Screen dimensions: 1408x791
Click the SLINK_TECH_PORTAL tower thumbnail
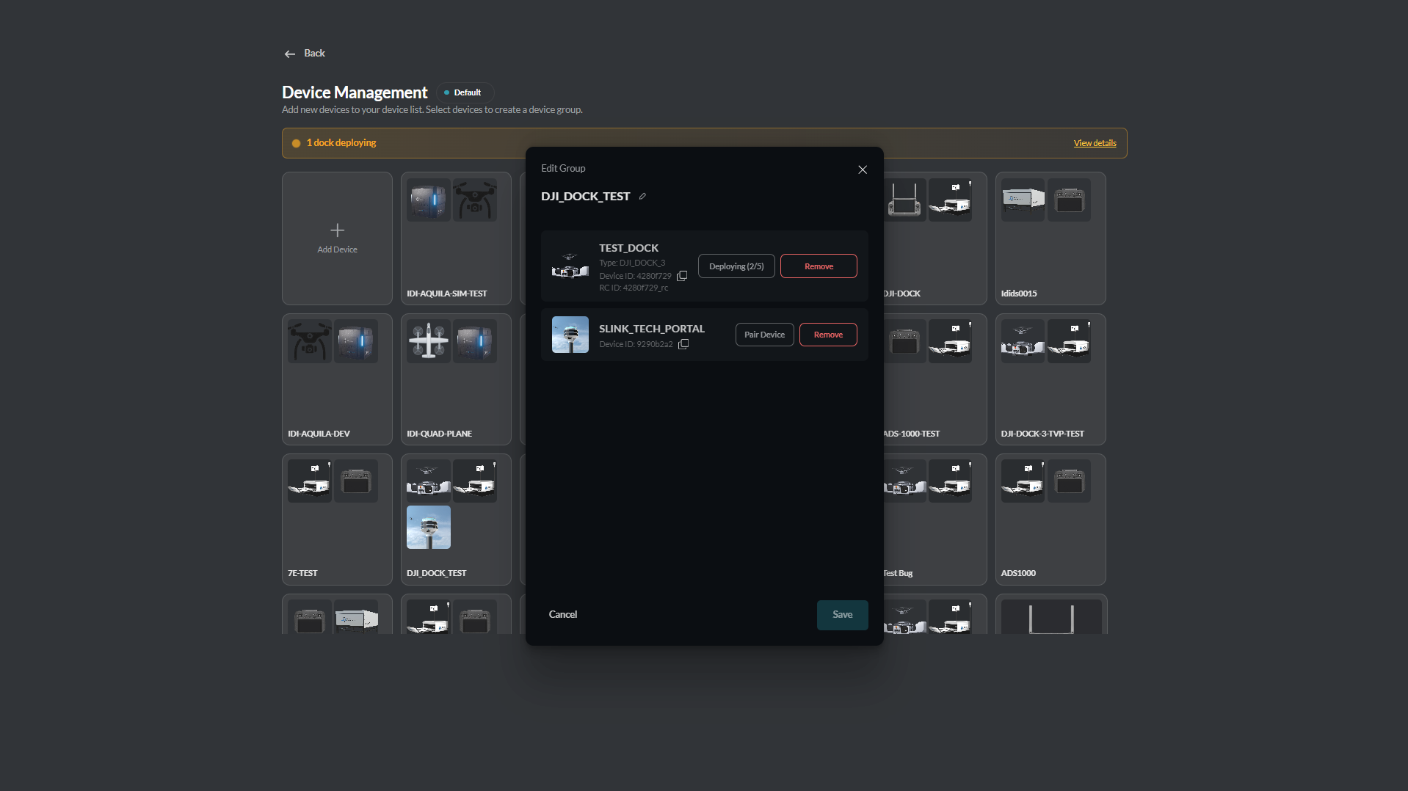point(570,335)
